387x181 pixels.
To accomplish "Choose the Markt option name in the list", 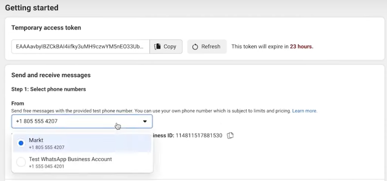I will [36, 140].
